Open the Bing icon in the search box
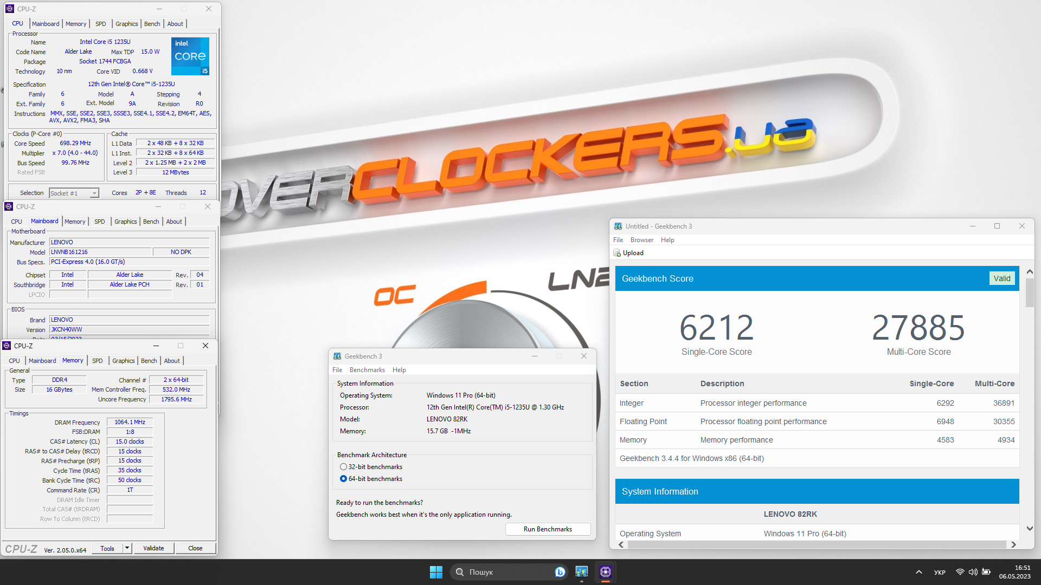This screenshot has width=1041, height=585. [x=560, y=572]
